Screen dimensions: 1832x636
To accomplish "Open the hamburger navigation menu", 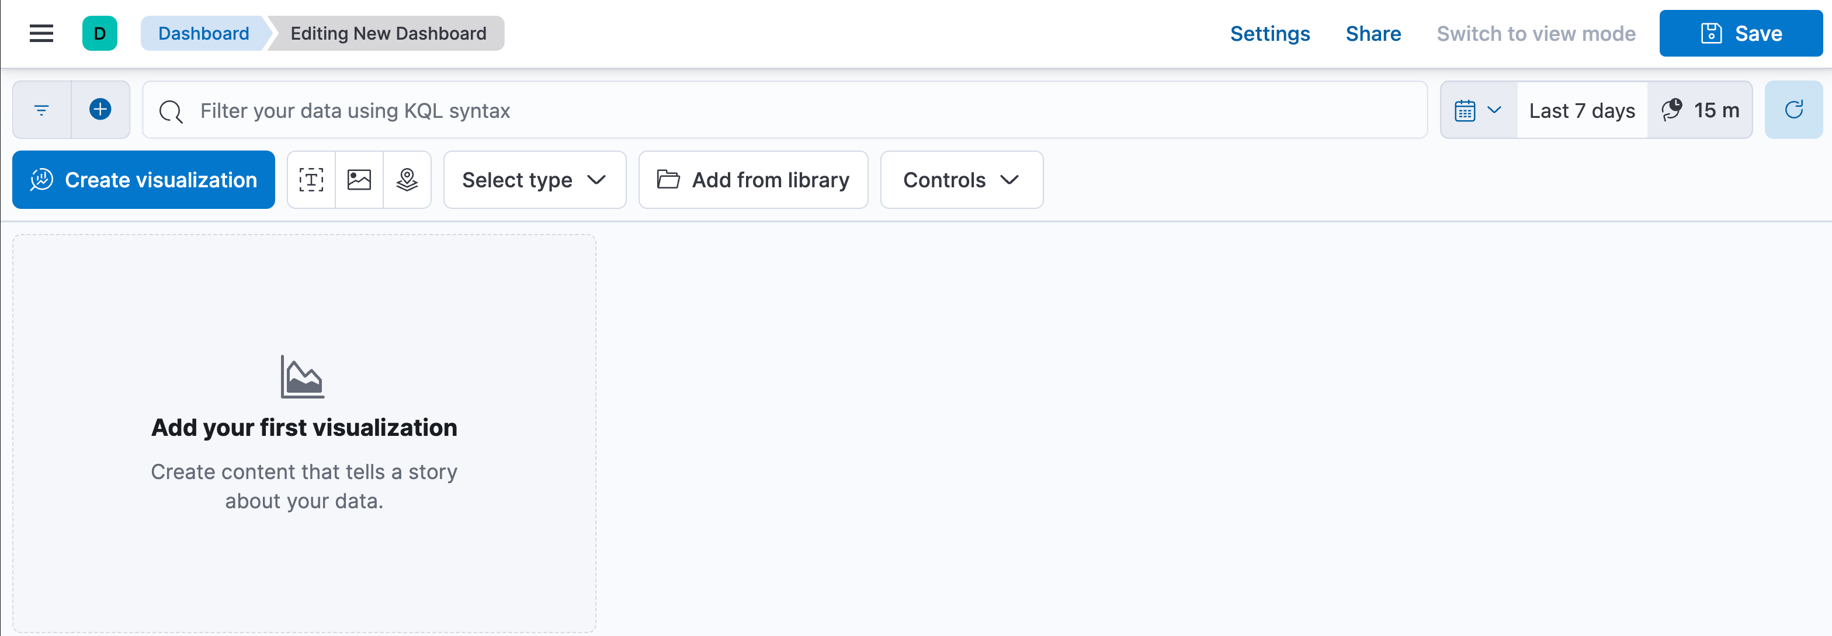I will [41, 33].
